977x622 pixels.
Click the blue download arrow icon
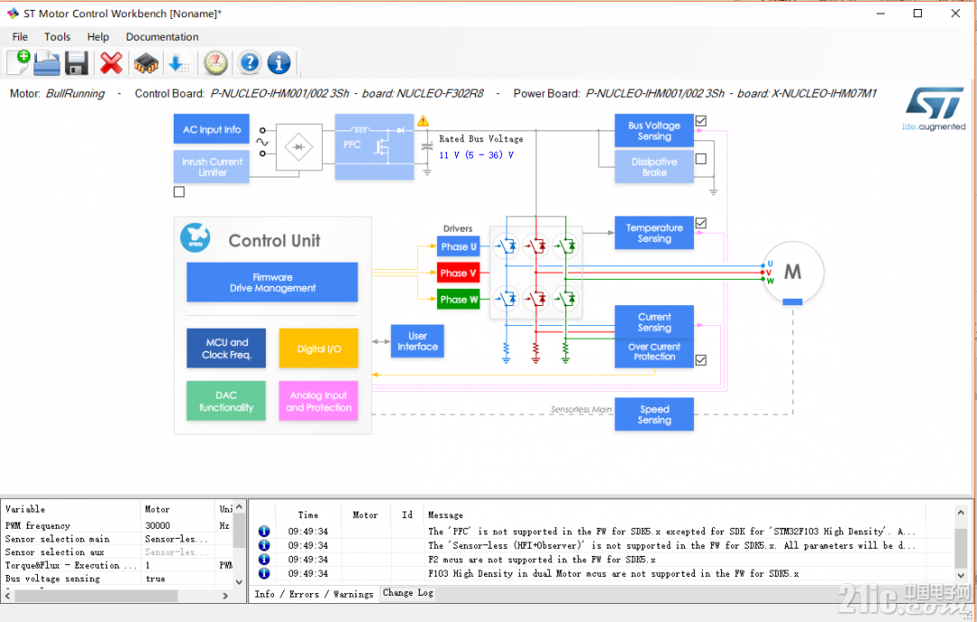[179, 63]
